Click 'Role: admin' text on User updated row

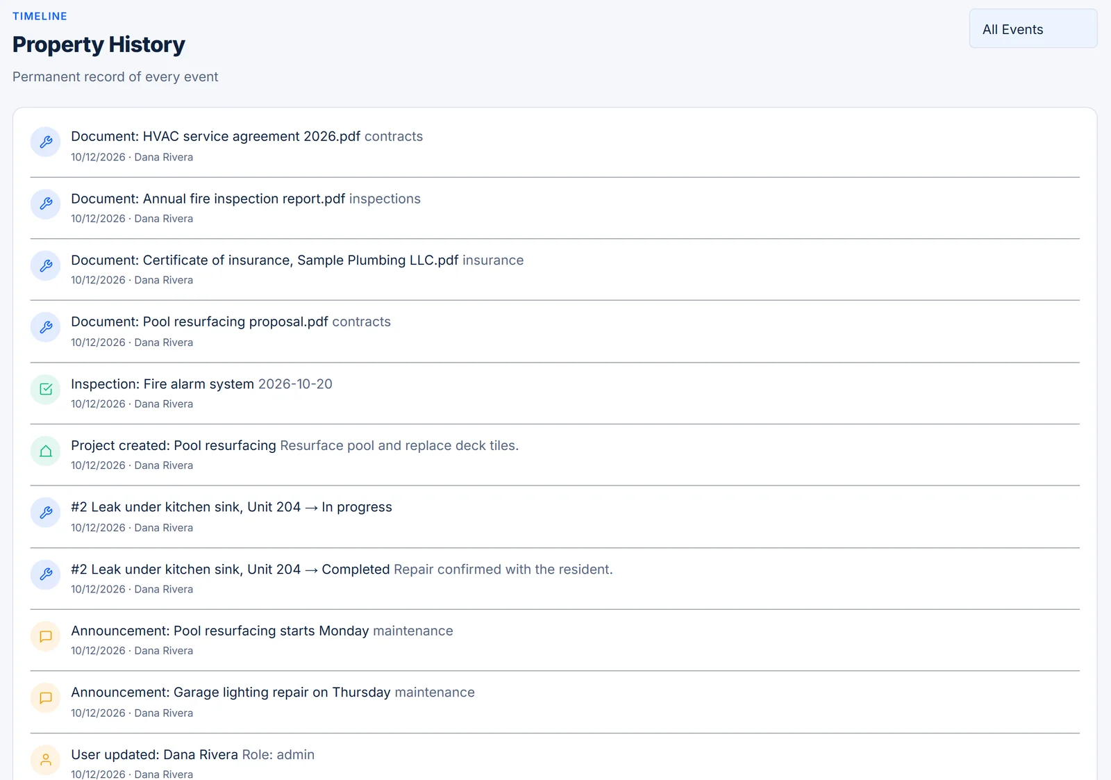click(x=278, y=754)
